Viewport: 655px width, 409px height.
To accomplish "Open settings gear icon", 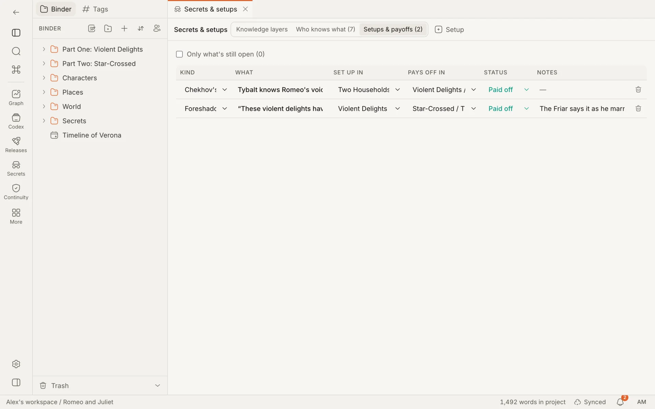I will [x=16, y=364].
